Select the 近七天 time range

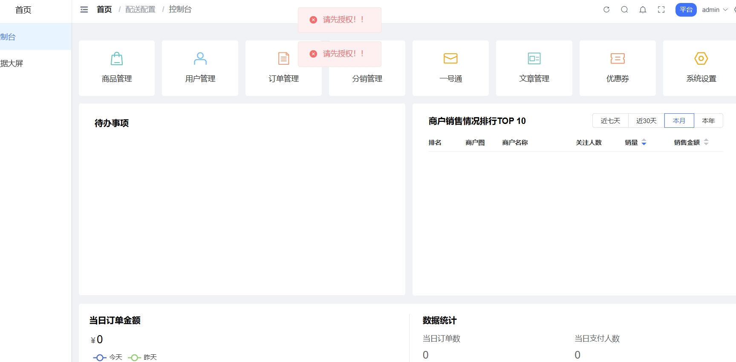click(x=610, y=121)
